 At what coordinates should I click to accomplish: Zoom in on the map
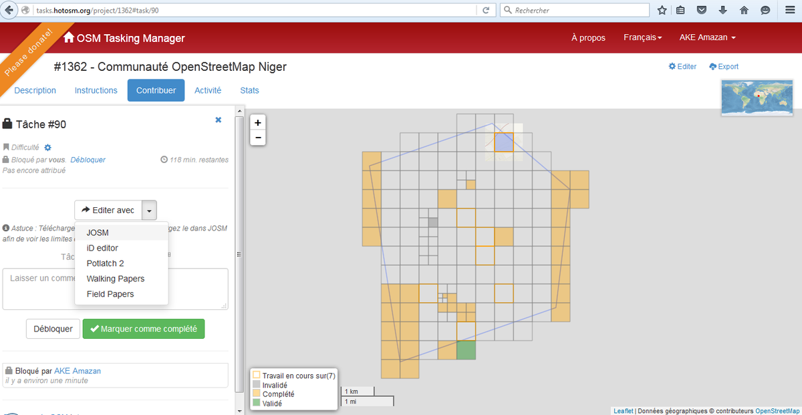(257, 122)
